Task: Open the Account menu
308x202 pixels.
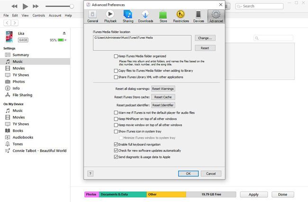Action: (55, 15)
